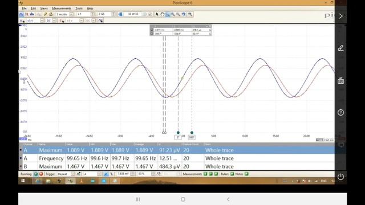Toggle the Notes area button
This screenshot has height=205, width=365.
[x=246, y=174]
